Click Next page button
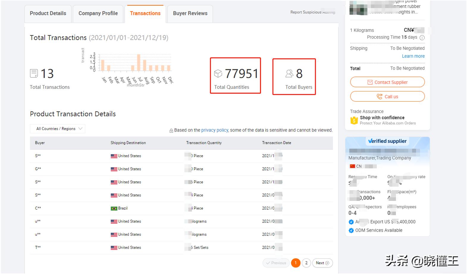467x275 pixels. (322, 263)
